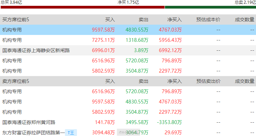Click the sell amount 3.89万
Image resolution: width=256 pixels, height=136 pixels.
[x=141, y=50]
